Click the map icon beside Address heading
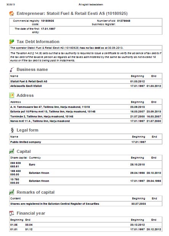This screenshot has height=236, width=169. 11,95
